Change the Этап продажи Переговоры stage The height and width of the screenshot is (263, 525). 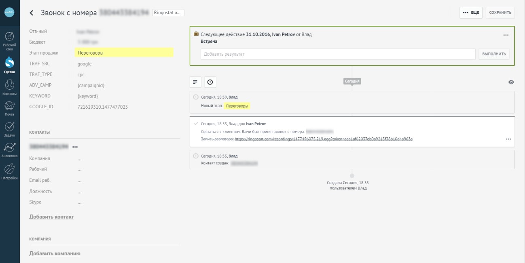coord(124,53)
